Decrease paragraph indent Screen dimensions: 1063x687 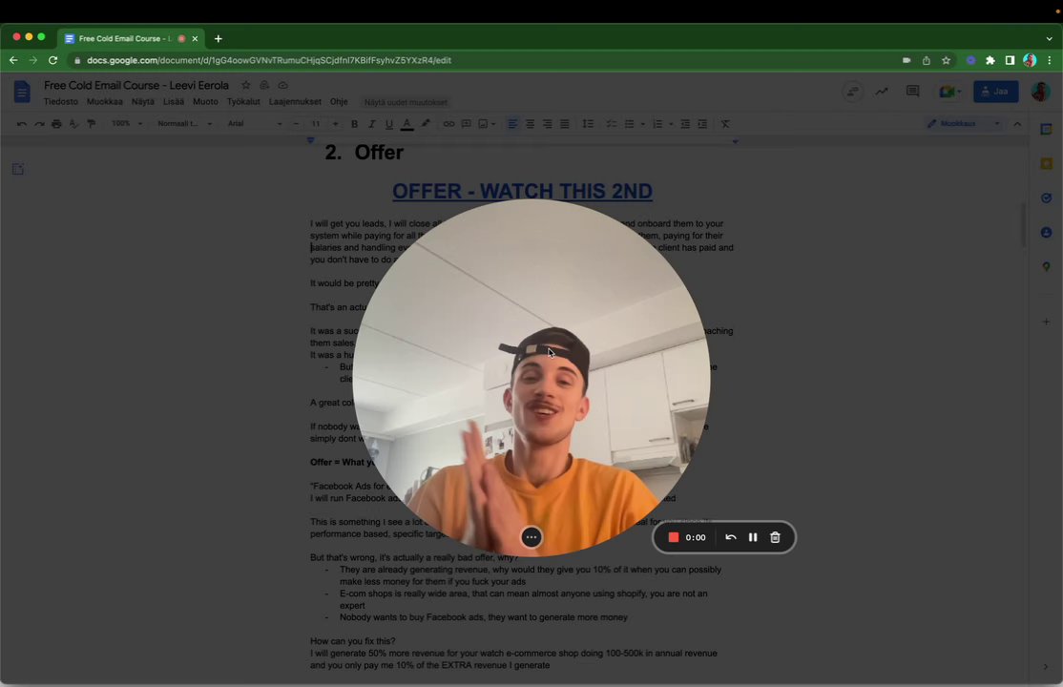tap(685, 124)
